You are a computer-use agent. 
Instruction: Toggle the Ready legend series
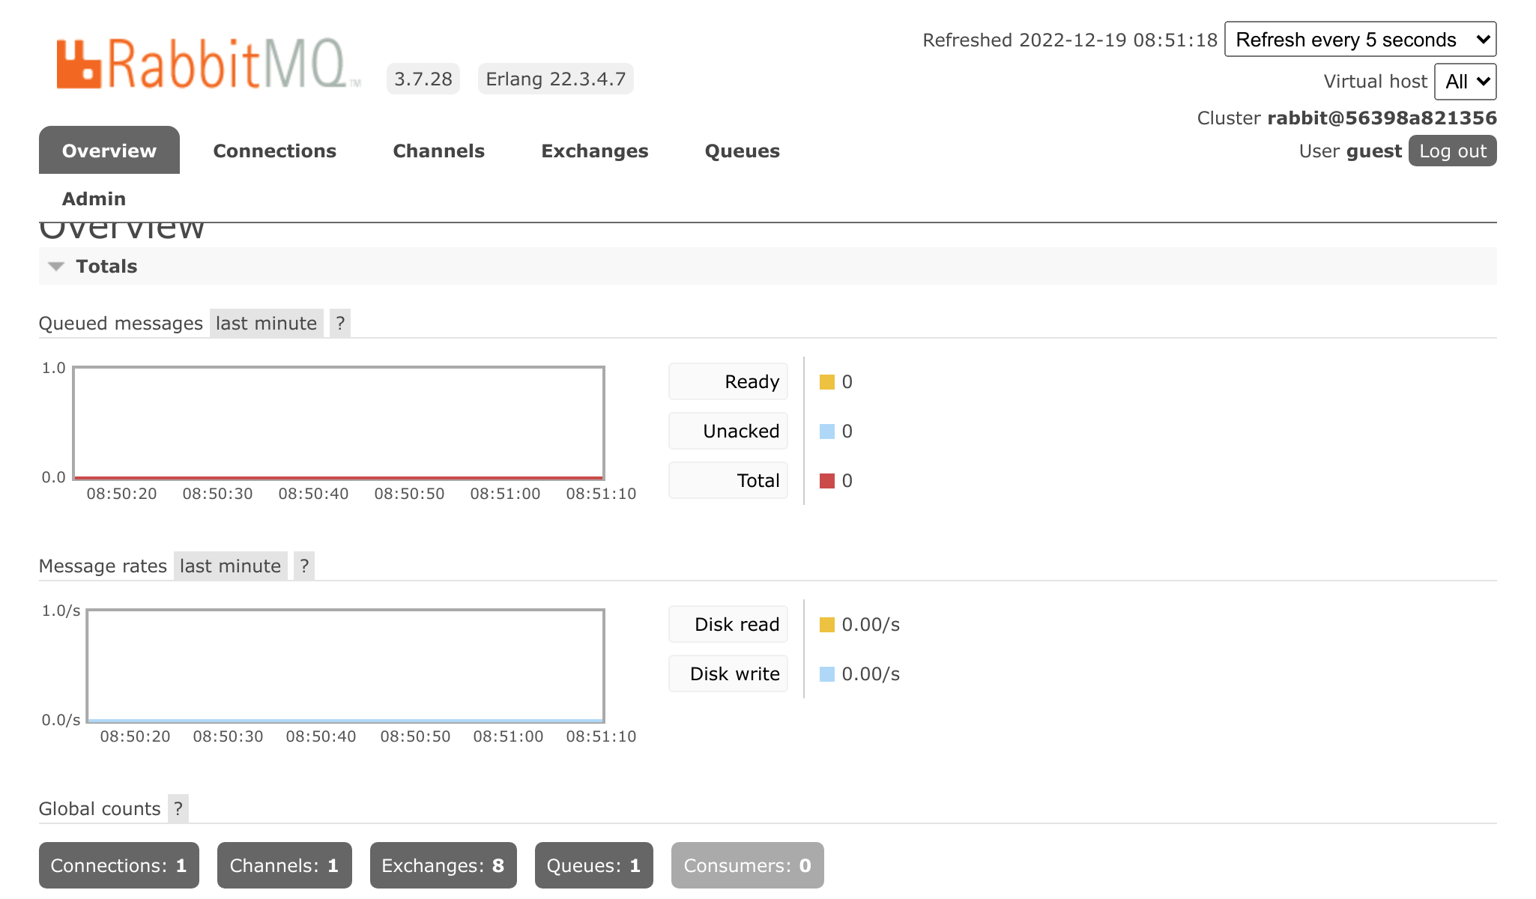click(x=728, y=381)
